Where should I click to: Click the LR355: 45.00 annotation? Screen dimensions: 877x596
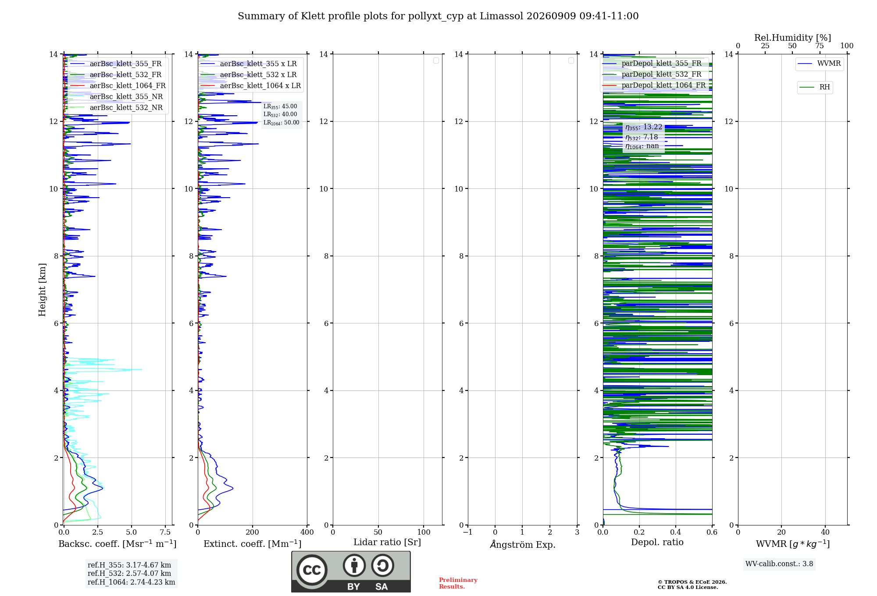click(280, 106)
